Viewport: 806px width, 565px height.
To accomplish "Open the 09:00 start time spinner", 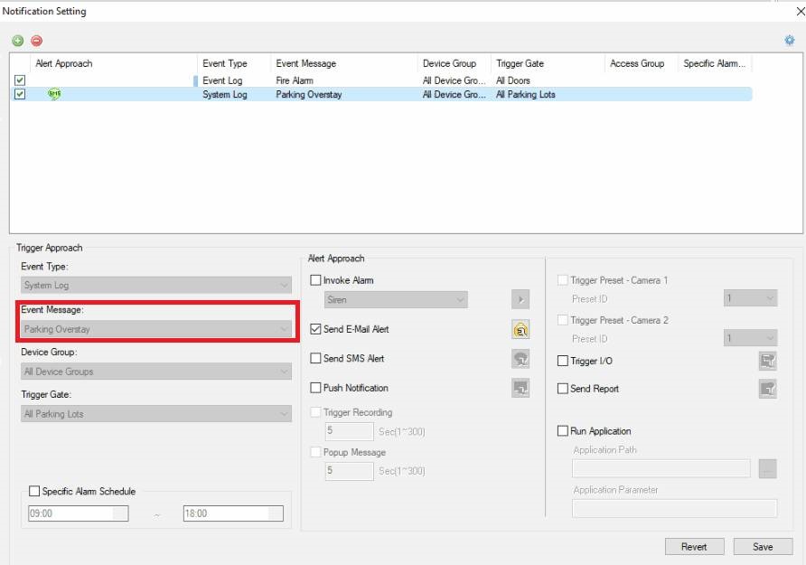I will pyautogui.click(x=120, y=513).
